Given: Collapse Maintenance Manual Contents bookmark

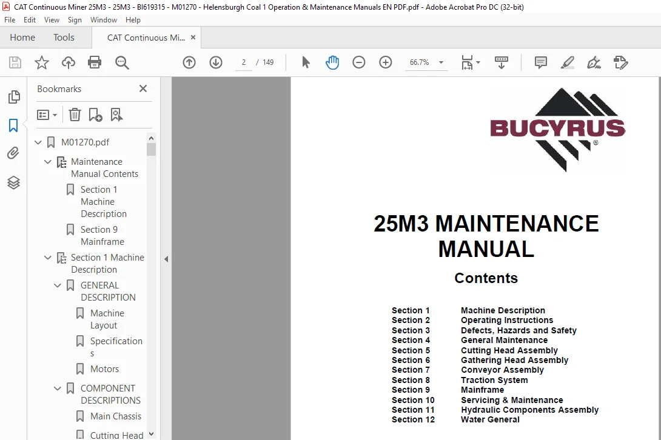Looking at the screenshot, I should click(48, 162).
